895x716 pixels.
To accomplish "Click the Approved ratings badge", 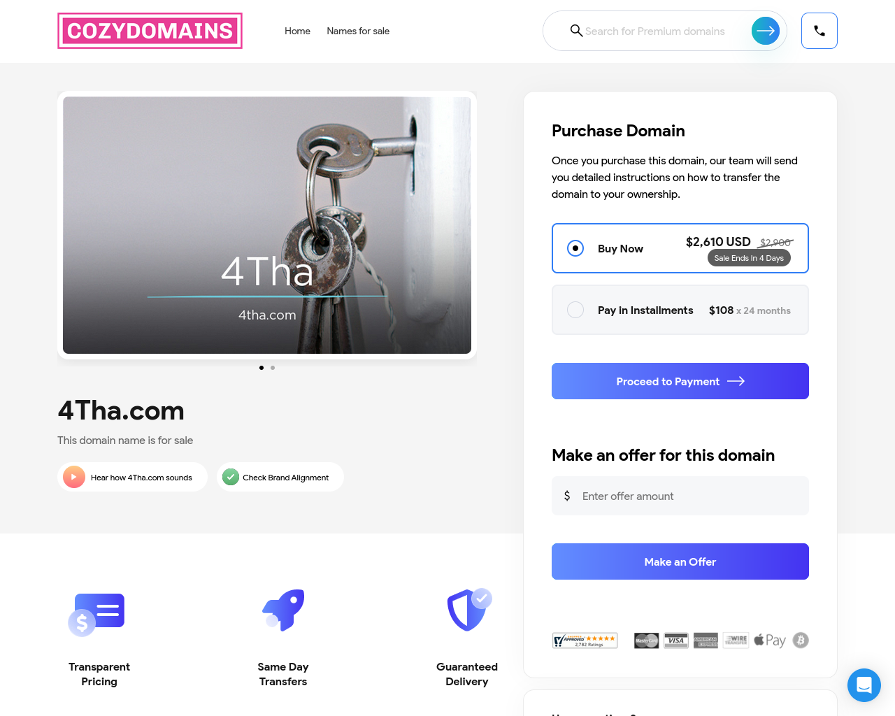I will tap(585, 640).
